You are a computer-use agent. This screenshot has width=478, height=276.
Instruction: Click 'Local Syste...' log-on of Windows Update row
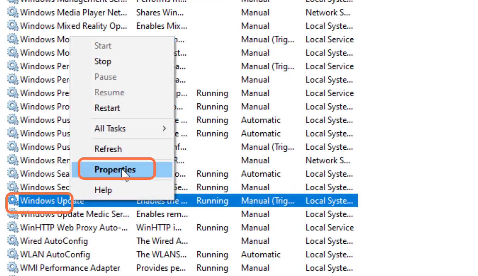click(329, 201)
